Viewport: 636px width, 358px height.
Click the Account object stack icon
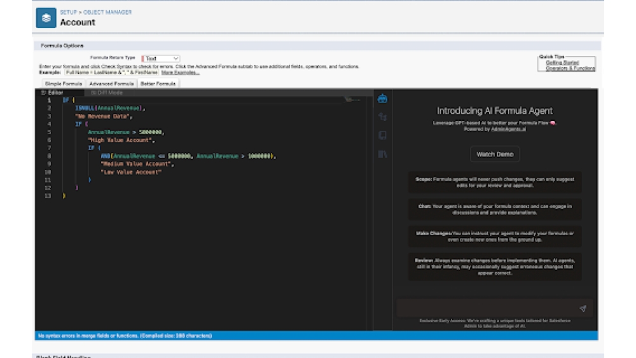46,18
